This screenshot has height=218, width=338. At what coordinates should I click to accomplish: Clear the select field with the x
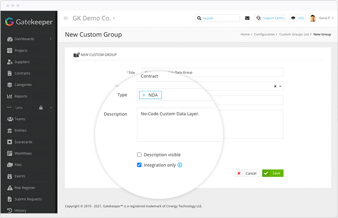pos(275,86)
